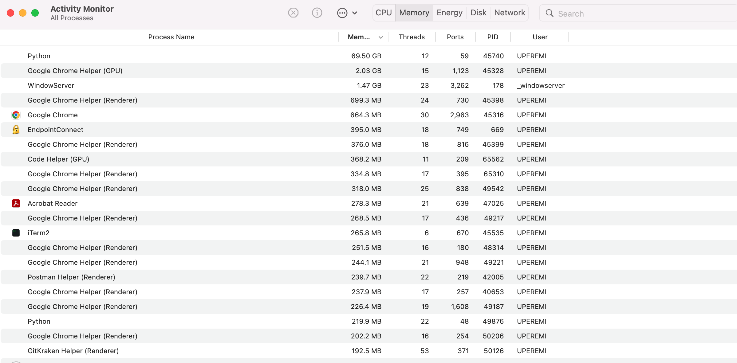Click the Google Chrome app icon
The width and height of the screenshot is (737, 363).
click(16, 115)
